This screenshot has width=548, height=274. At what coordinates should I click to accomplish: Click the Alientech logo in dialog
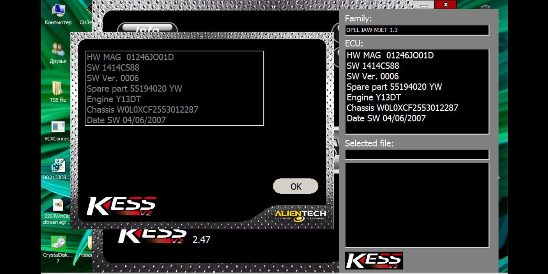coord(300,215)
